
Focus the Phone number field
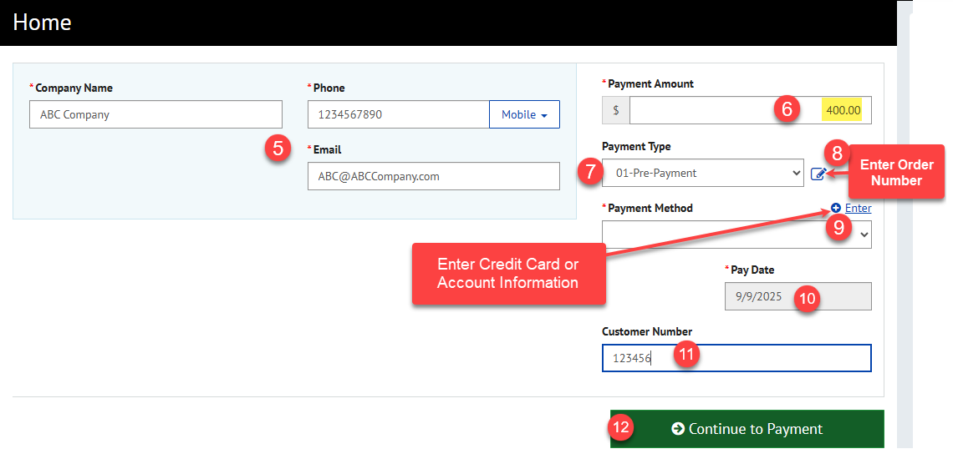398,114
